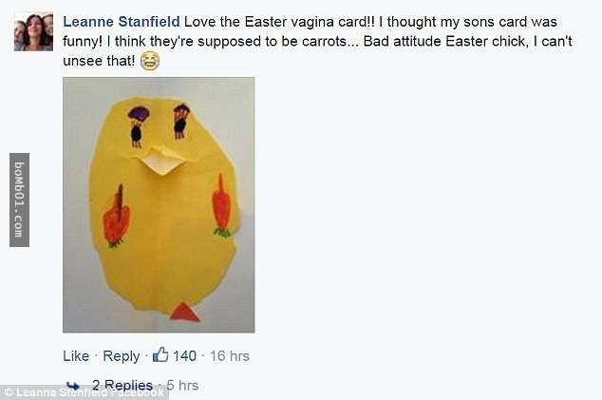602x400 pixels.
Task: Click the right carrot drawing on card
Action: coord(221,206)
